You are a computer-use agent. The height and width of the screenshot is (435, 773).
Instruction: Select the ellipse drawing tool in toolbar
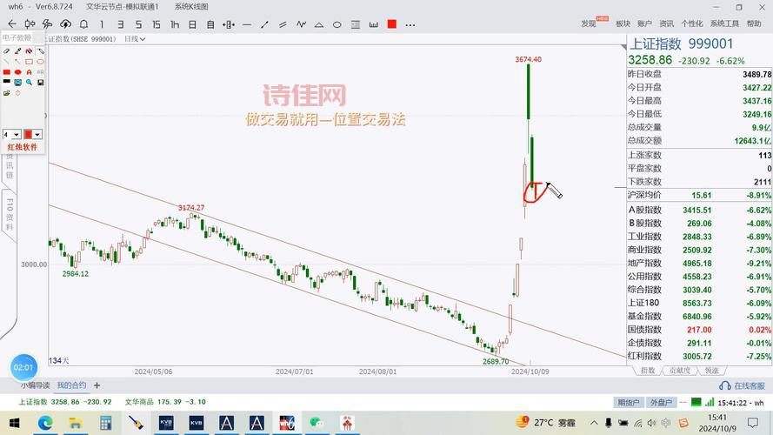(337, 24)
